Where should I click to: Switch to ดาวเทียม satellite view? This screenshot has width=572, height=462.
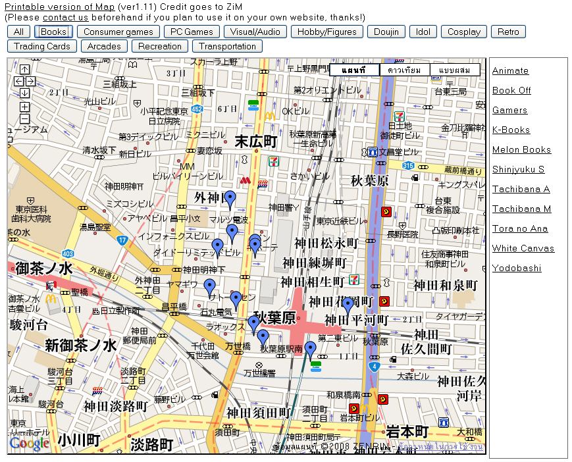405,70
